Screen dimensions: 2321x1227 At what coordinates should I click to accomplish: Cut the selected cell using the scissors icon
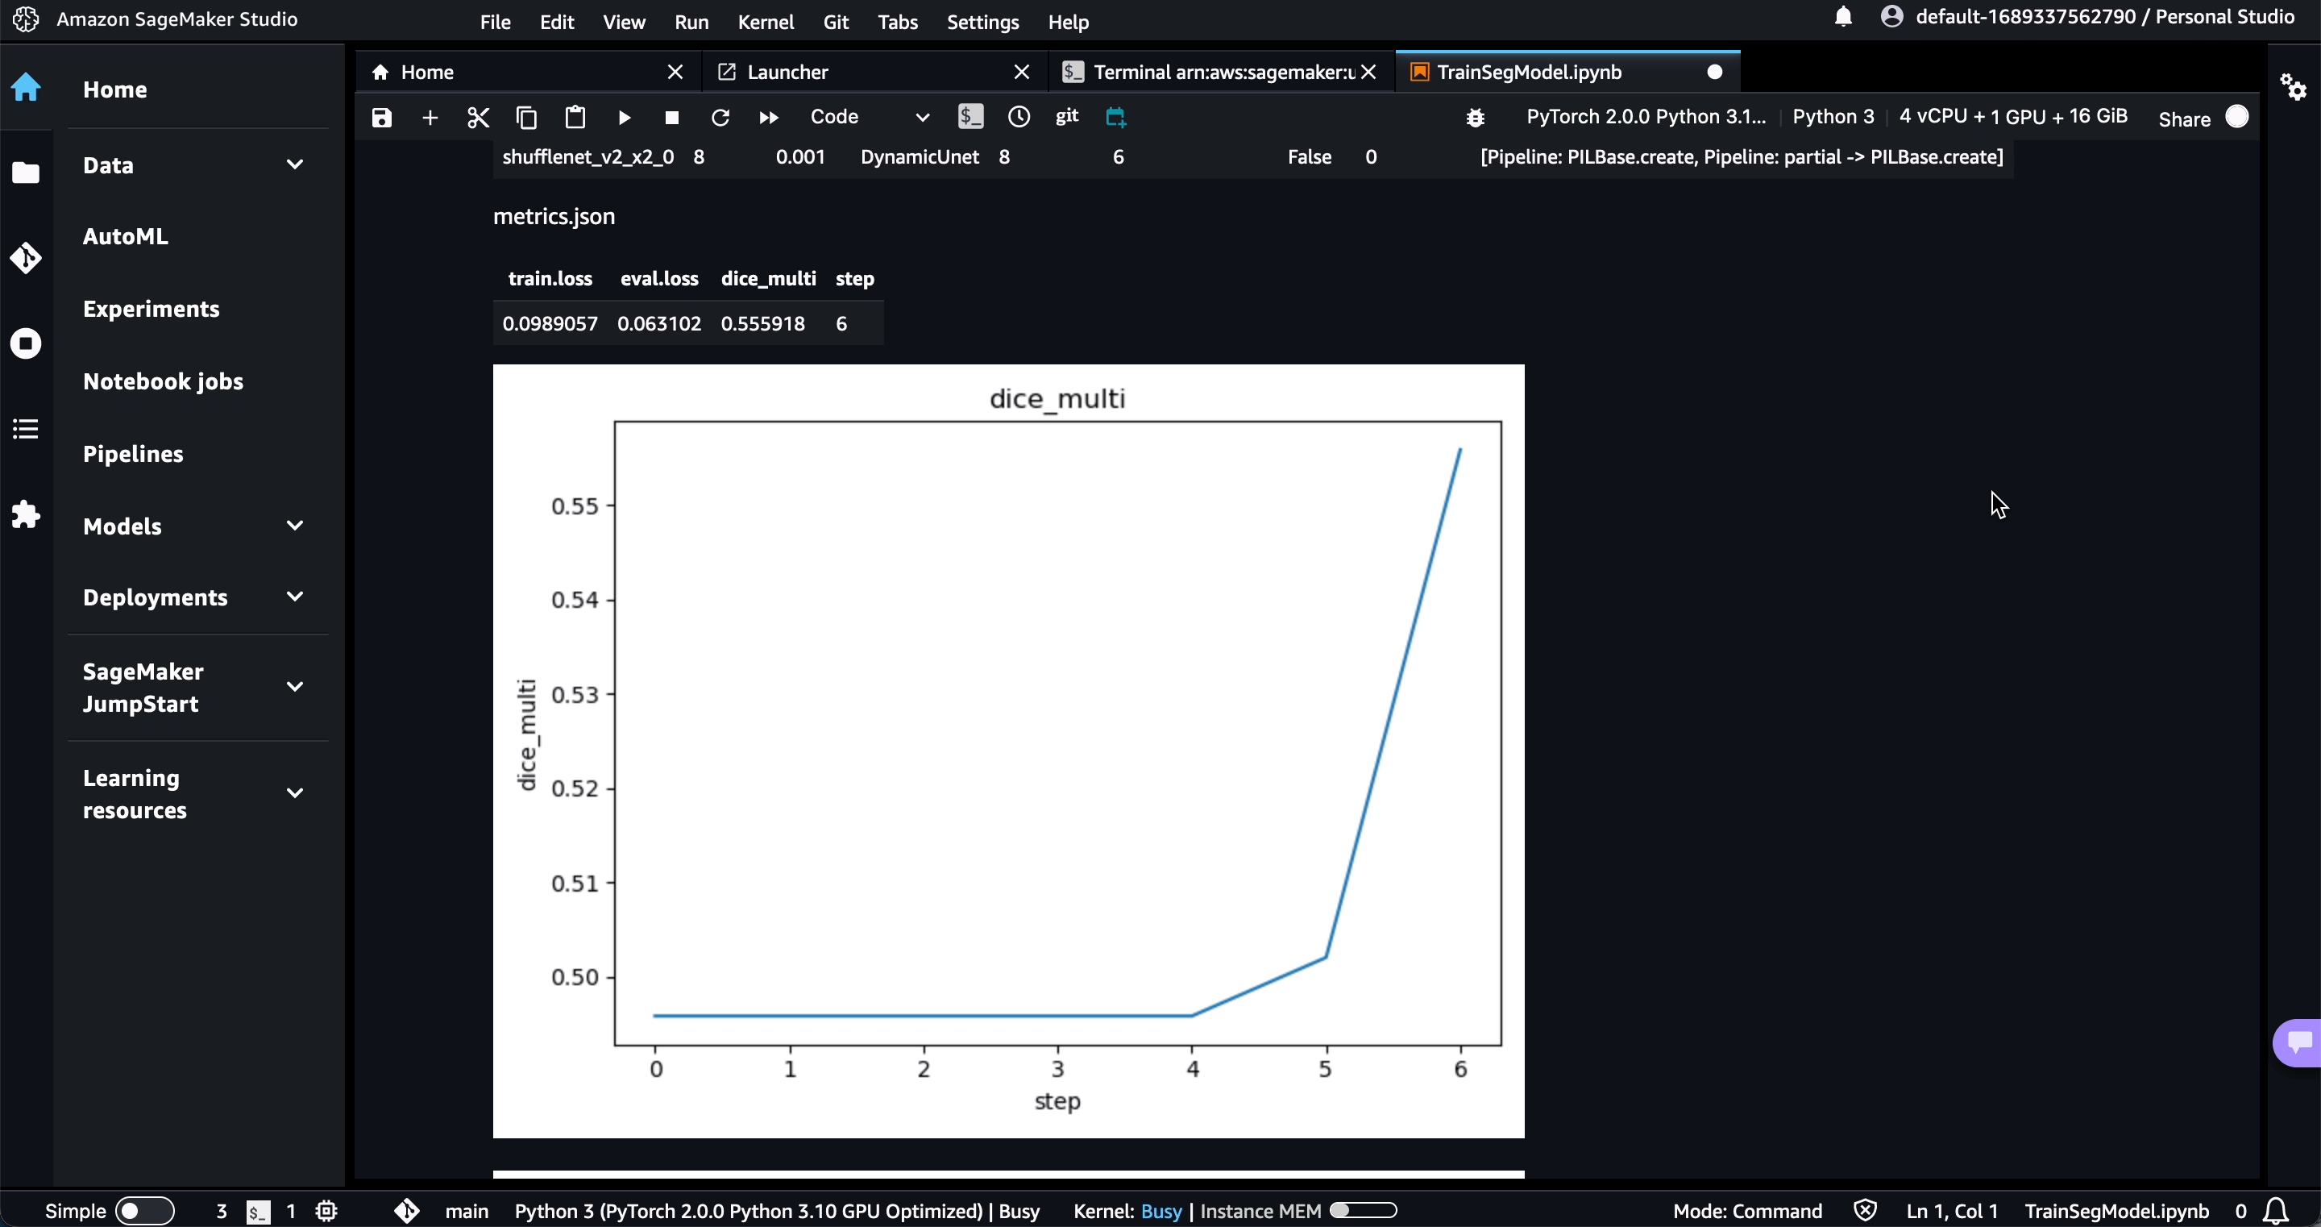point(479,117)
